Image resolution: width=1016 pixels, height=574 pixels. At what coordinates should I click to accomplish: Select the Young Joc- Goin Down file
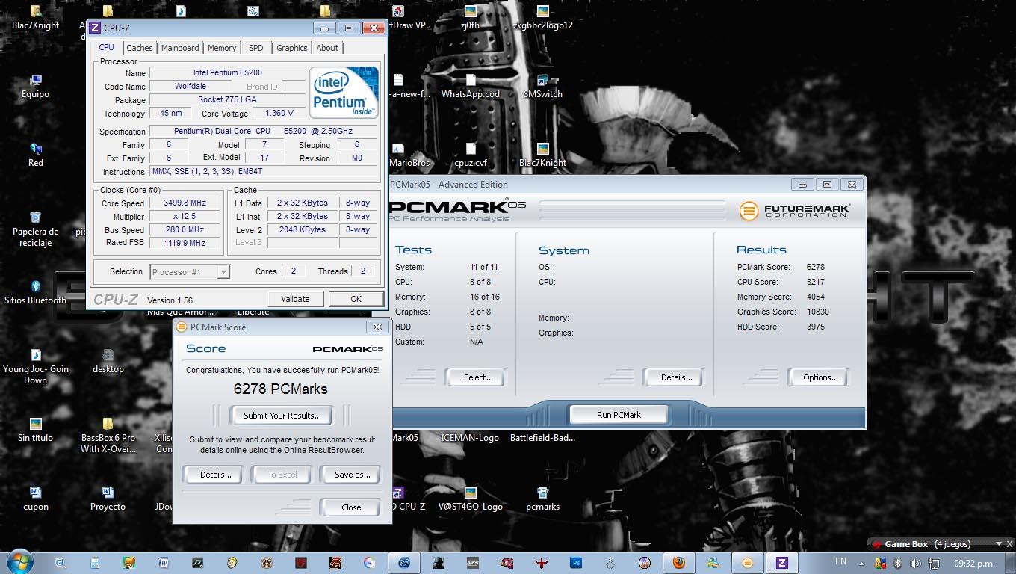pyautogui.click(x=35, y=366)
